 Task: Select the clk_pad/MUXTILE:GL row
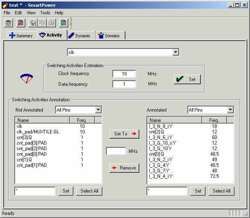pos(58,132)
